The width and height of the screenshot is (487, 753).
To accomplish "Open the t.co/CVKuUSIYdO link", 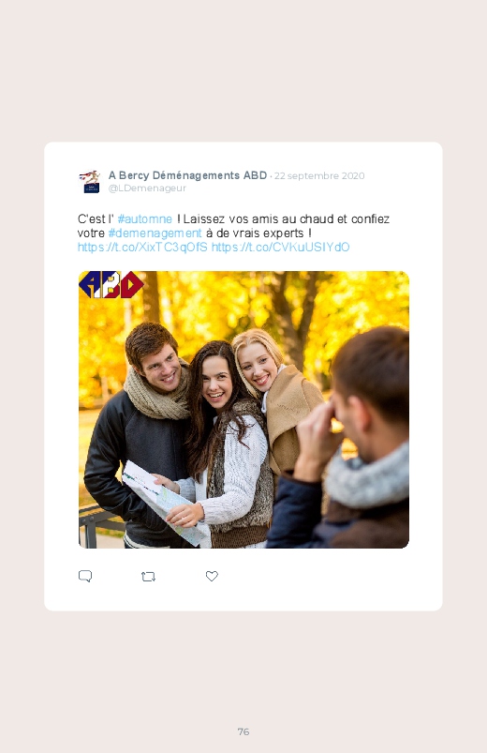I will [x=281, y=248].
